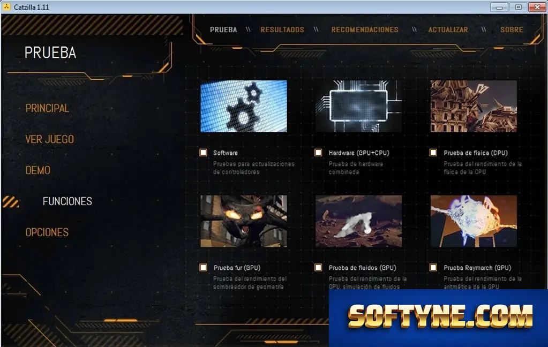Click the Hardware chip thumbnail image
548x347 pixels.
[x=358, y=106]
